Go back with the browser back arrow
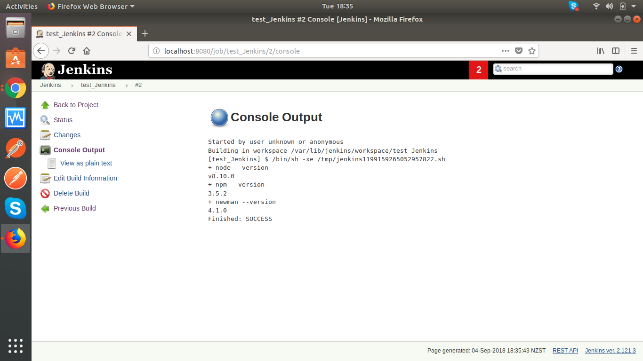 (41, 51)
